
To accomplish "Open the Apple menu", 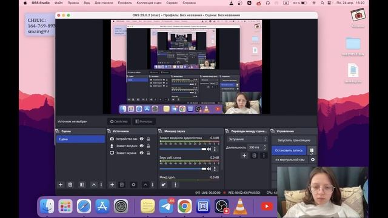I will click(x=25, y=3).
